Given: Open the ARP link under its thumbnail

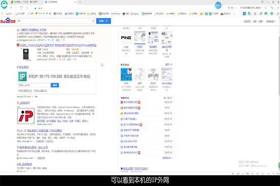Looking at the screenshot, I should tap(139, 83).
